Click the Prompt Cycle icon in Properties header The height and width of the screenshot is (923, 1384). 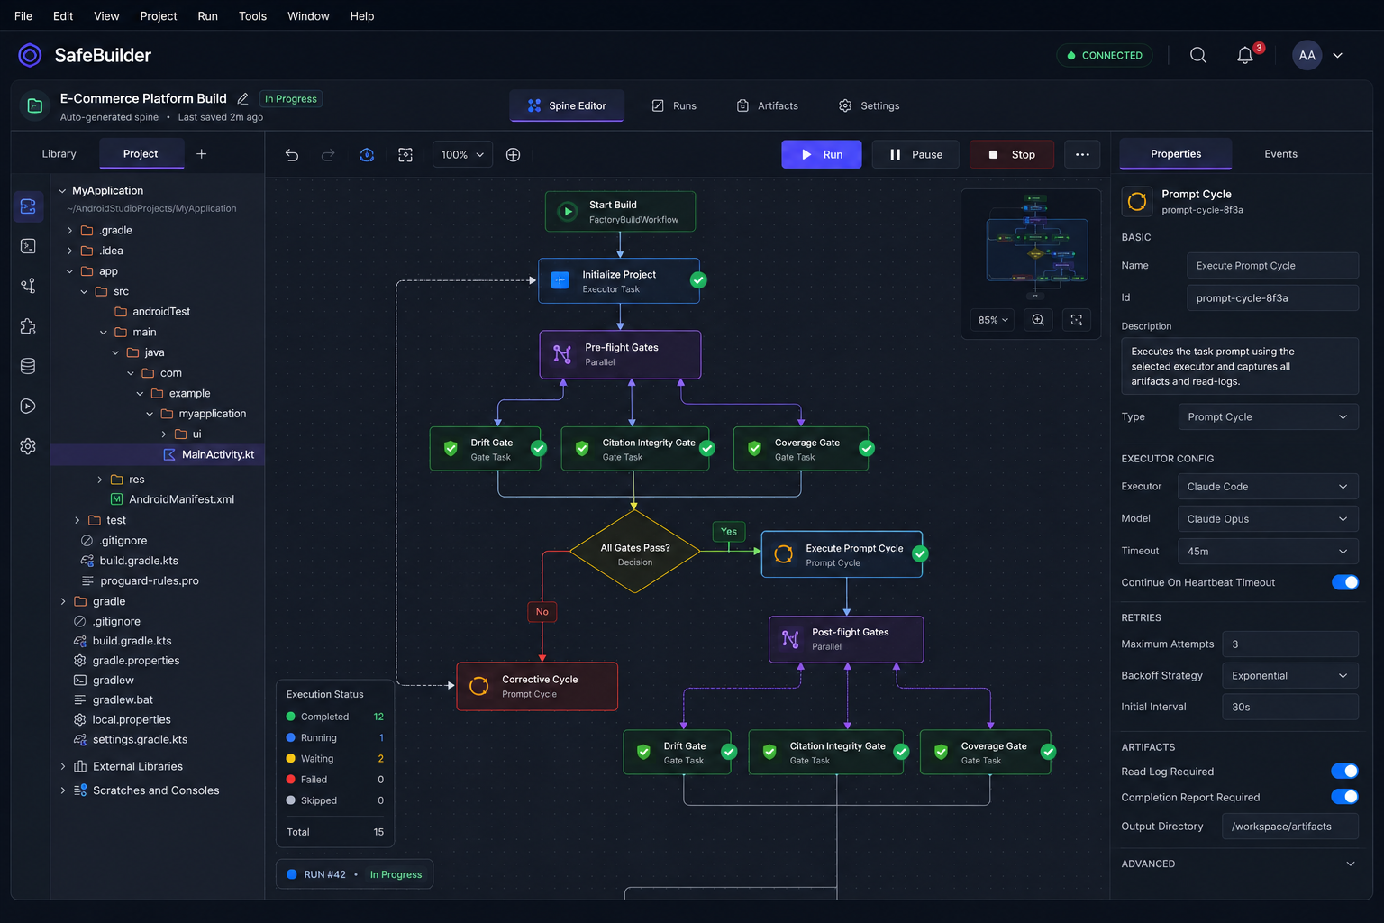1137,201
